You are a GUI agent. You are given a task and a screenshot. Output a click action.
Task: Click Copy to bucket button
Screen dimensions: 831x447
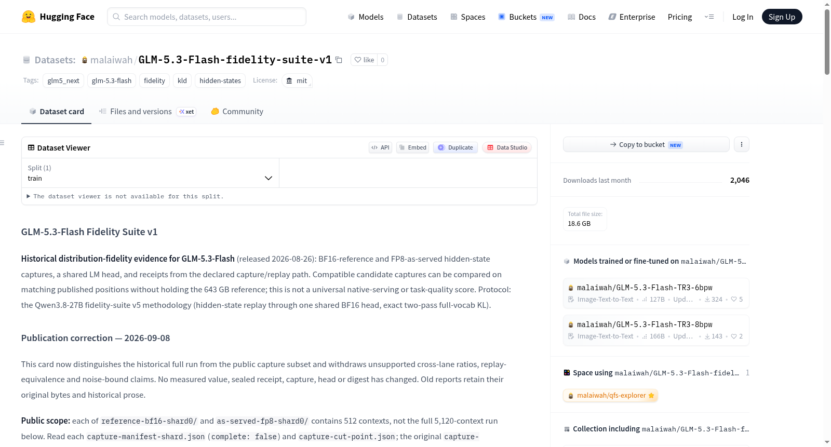tap(646, 144)
